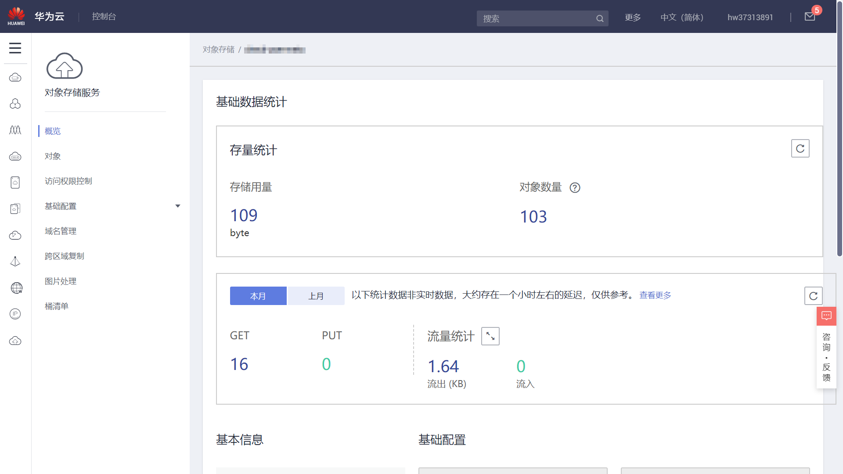Click the storage usage value 109
The width and height of the screenshot is (843, 474).
(x=244, y=215)
